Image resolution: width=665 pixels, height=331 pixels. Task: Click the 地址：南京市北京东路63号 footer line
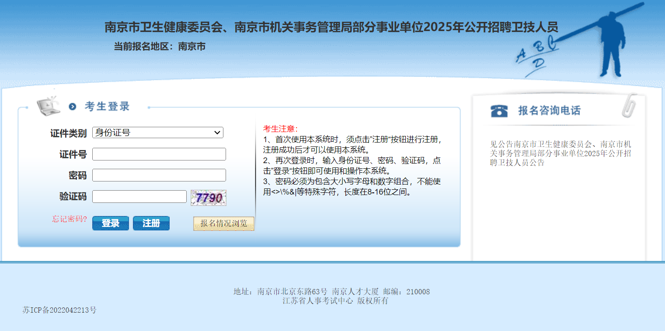pos(331,292)
